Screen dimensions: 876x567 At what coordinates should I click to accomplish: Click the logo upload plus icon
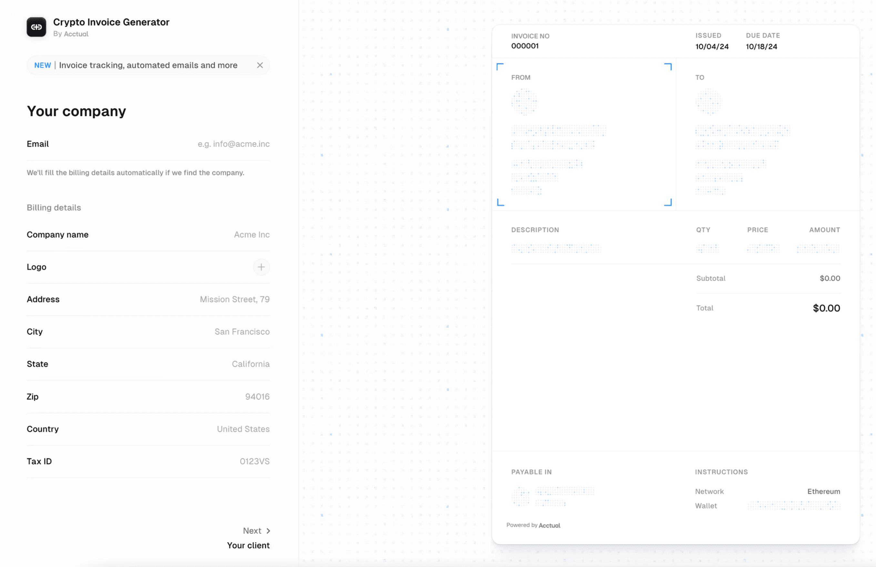pyautogui.click(x=261, y=267)
